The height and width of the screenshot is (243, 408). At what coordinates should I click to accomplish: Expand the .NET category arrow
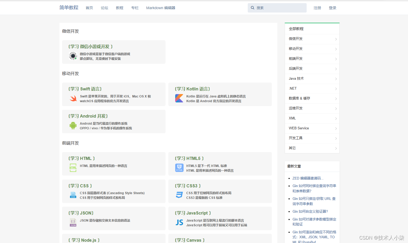pos(336,89)
